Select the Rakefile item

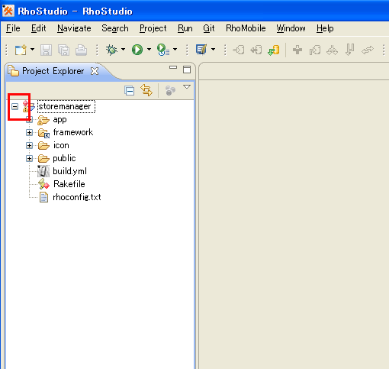[69, 184]
